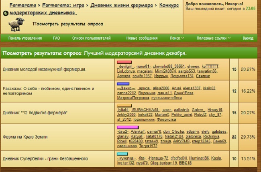
Task: Open voter profile -Наташа-72
Action: pos(158,158)
